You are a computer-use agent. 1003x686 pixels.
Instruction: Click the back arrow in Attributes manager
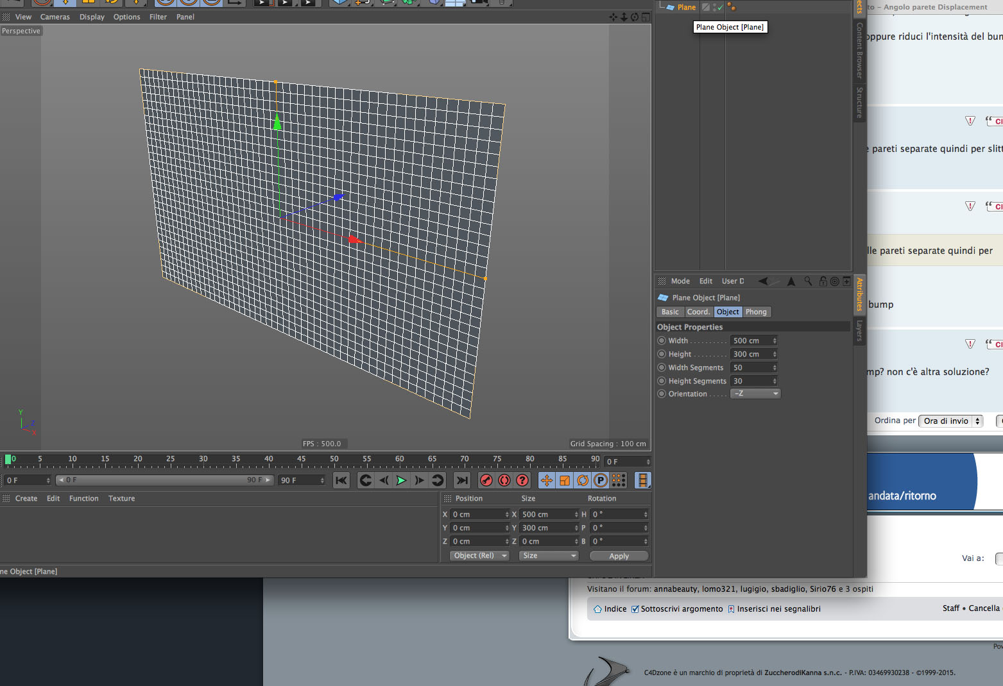point(763,281)
